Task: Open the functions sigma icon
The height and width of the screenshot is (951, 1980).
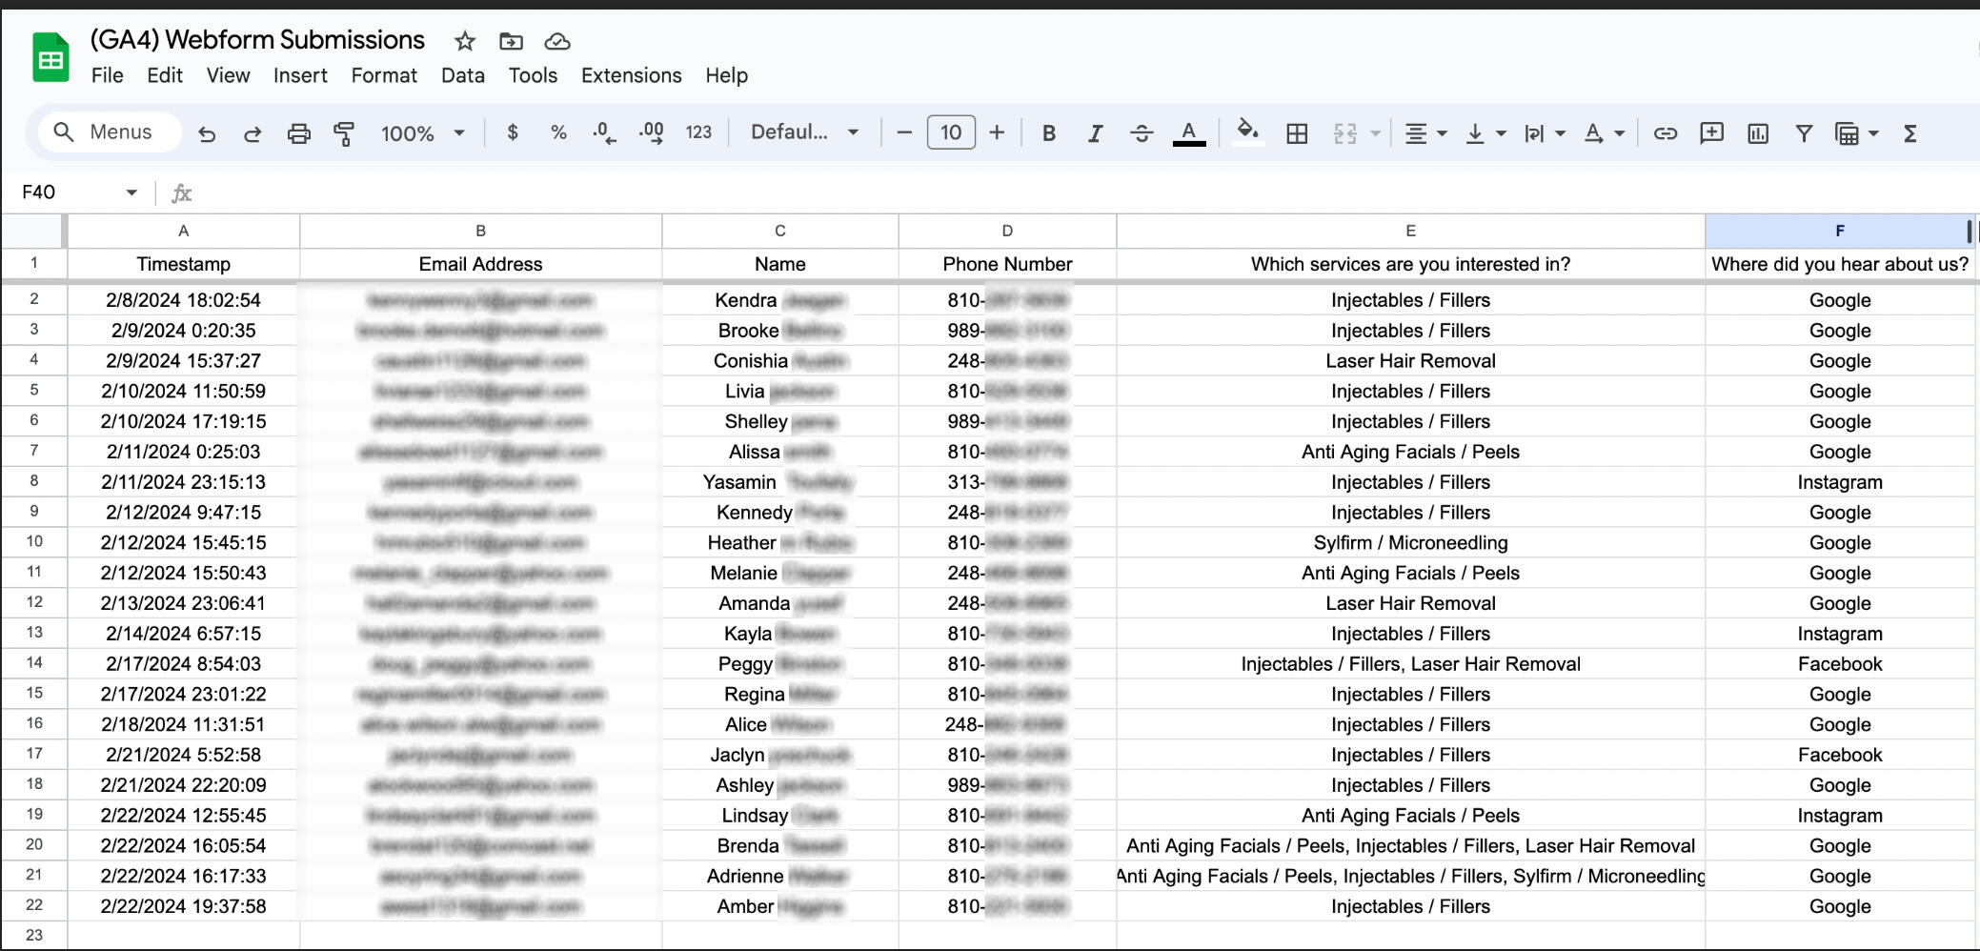Action: (x=1909, y=133)
